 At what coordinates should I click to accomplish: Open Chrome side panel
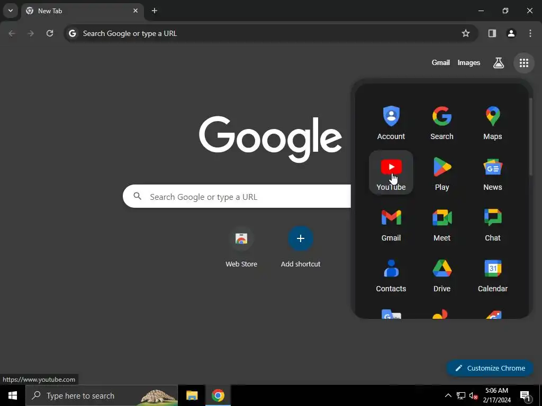point(492,33)
